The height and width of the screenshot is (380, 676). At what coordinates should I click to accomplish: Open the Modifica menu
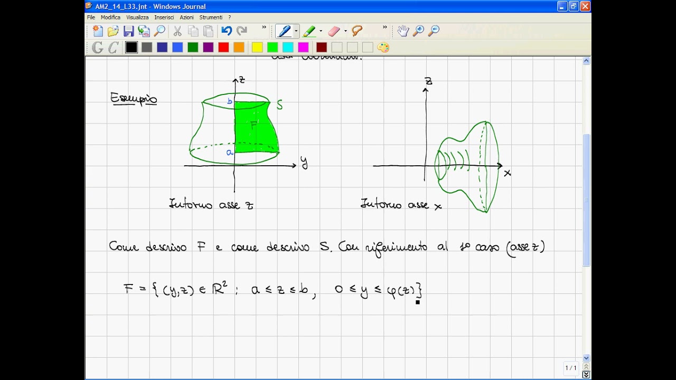tap(110, 17)
